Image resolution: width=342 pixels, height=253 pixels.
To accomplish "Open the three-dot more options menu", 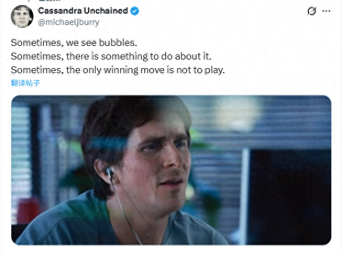I will click(326, 11).
